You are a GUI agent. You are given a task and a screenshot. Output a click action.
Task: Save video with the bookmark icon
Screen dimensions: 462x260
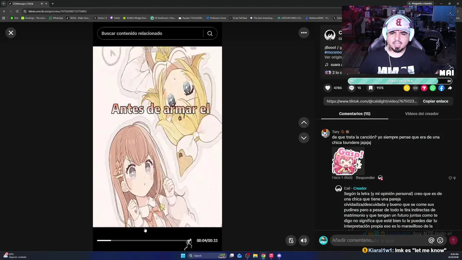point(371,88)
